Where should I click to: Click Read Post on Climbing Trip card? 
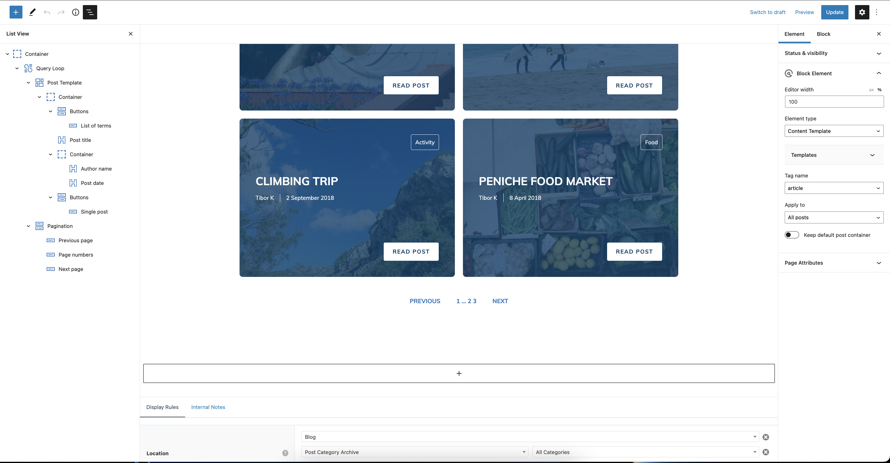[411, 252]
